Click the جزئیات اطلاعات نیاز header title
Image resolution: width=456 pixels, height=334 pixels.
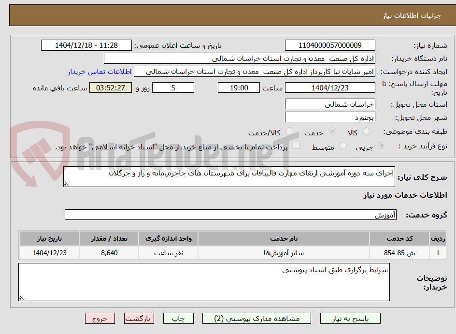412,15
